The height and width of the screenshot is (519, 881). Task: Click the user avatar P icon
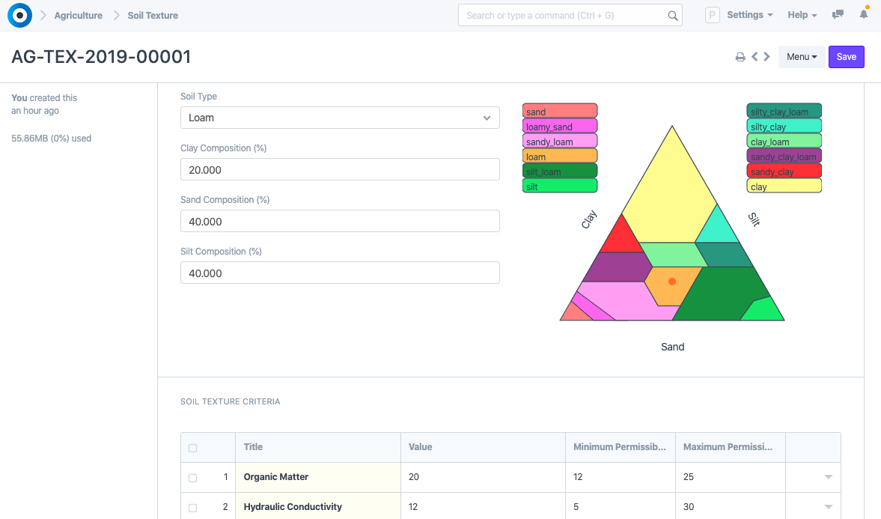point(713,15)
